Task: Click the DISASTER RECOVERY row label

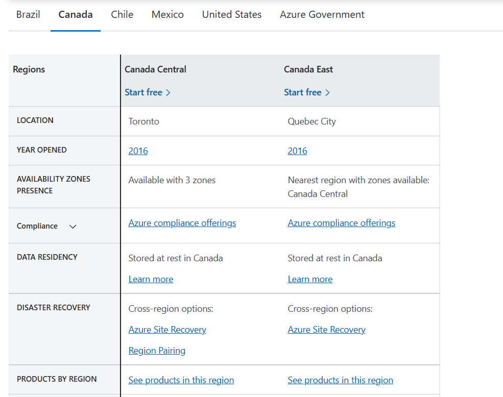Action: [x=54, y=308]
